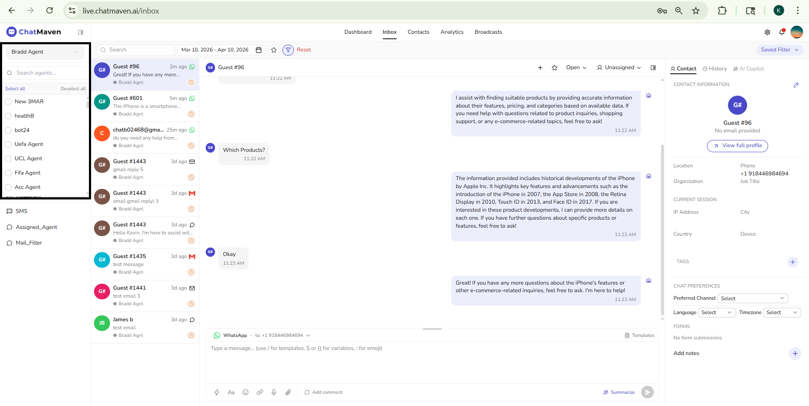Tick the healthB agent checkbox
This screenshot has height=406, width=809.
point(8,116)
